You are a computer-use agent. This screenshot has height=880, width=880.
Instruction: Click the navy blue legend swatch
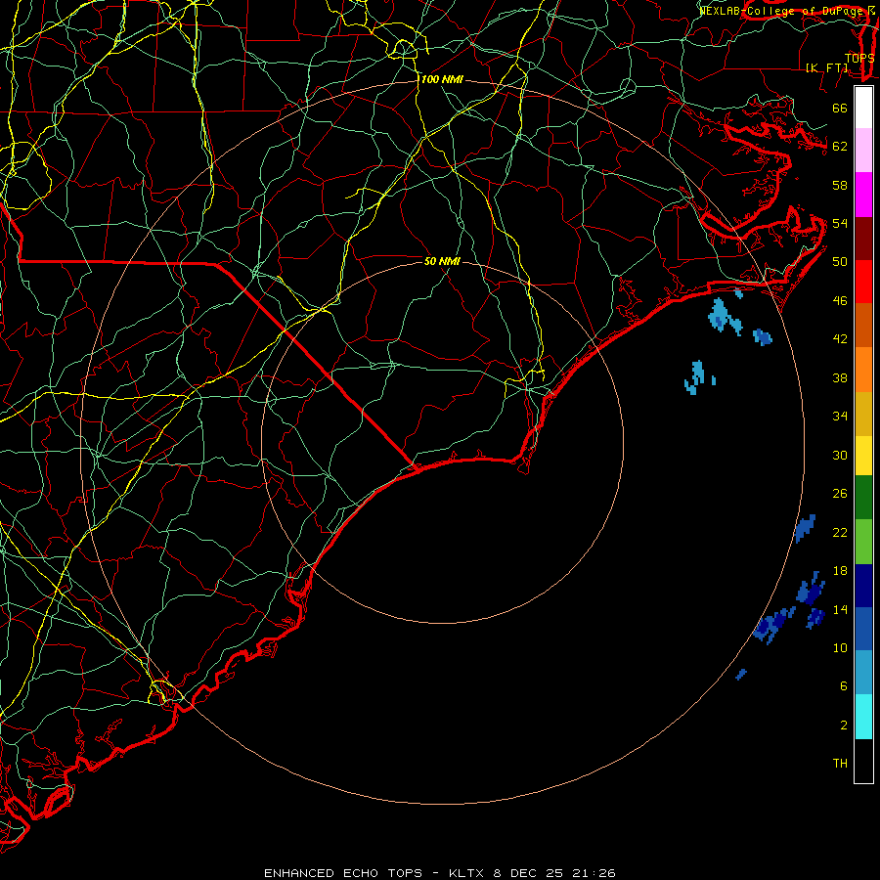(x=863, y=586)
